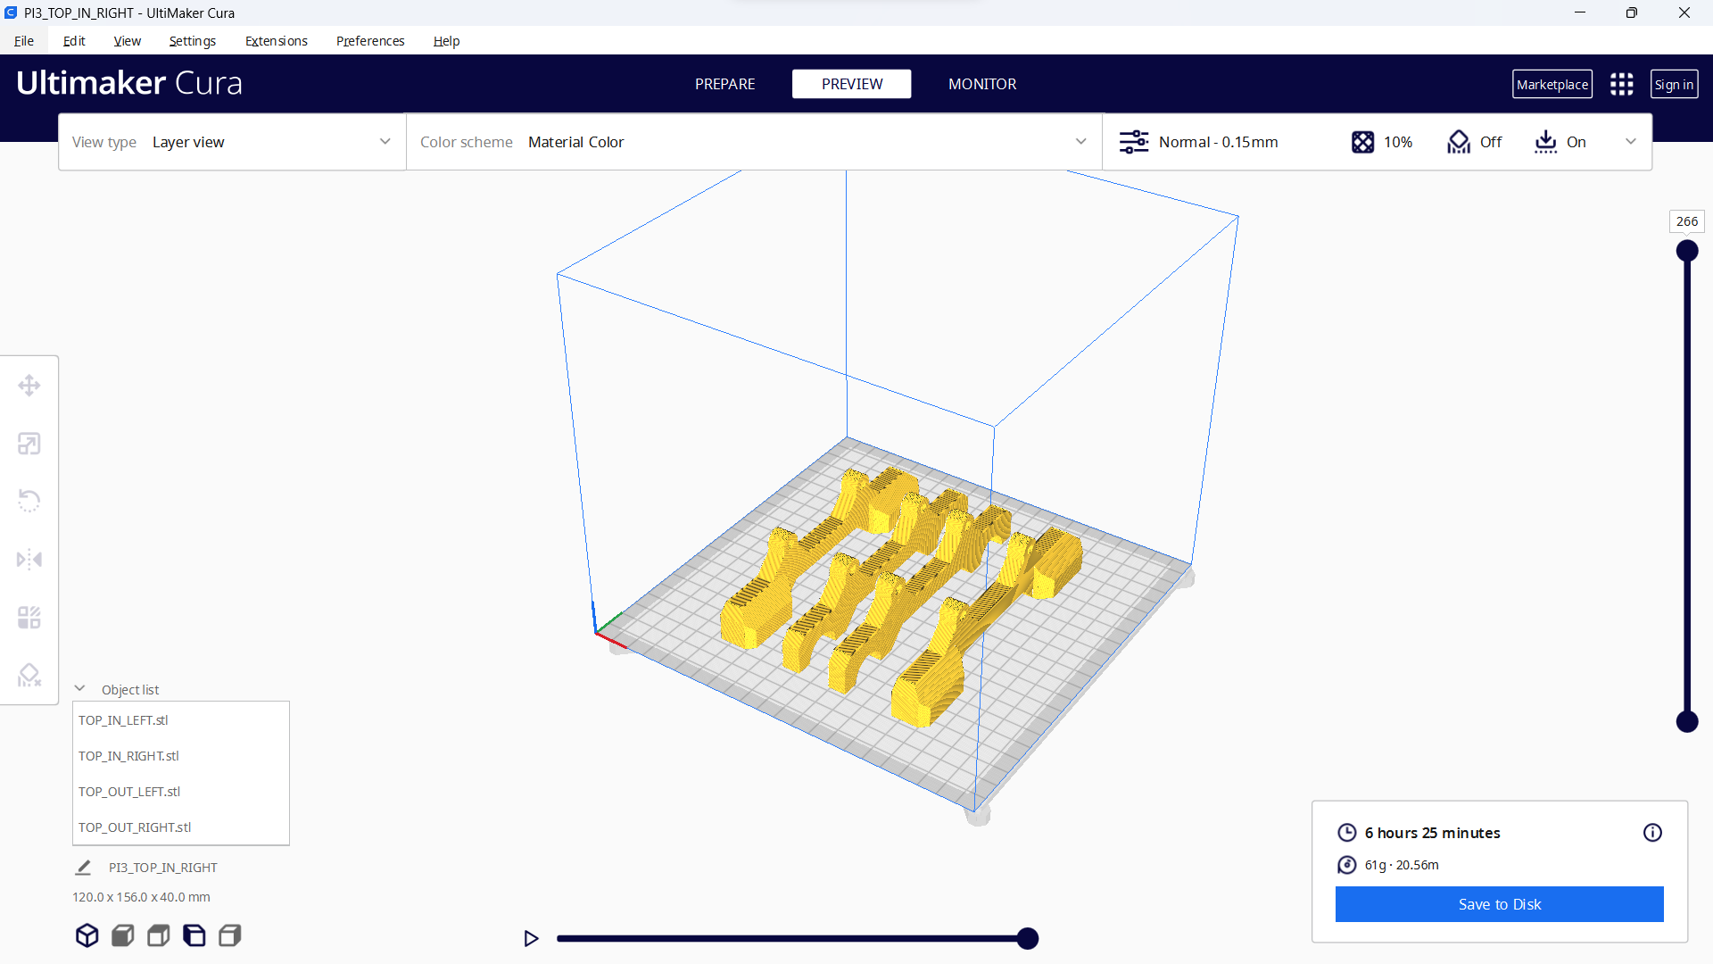This screenshot has height=964, width=1713.
Task: Open the Extensions menu
Action: [276, 41]
